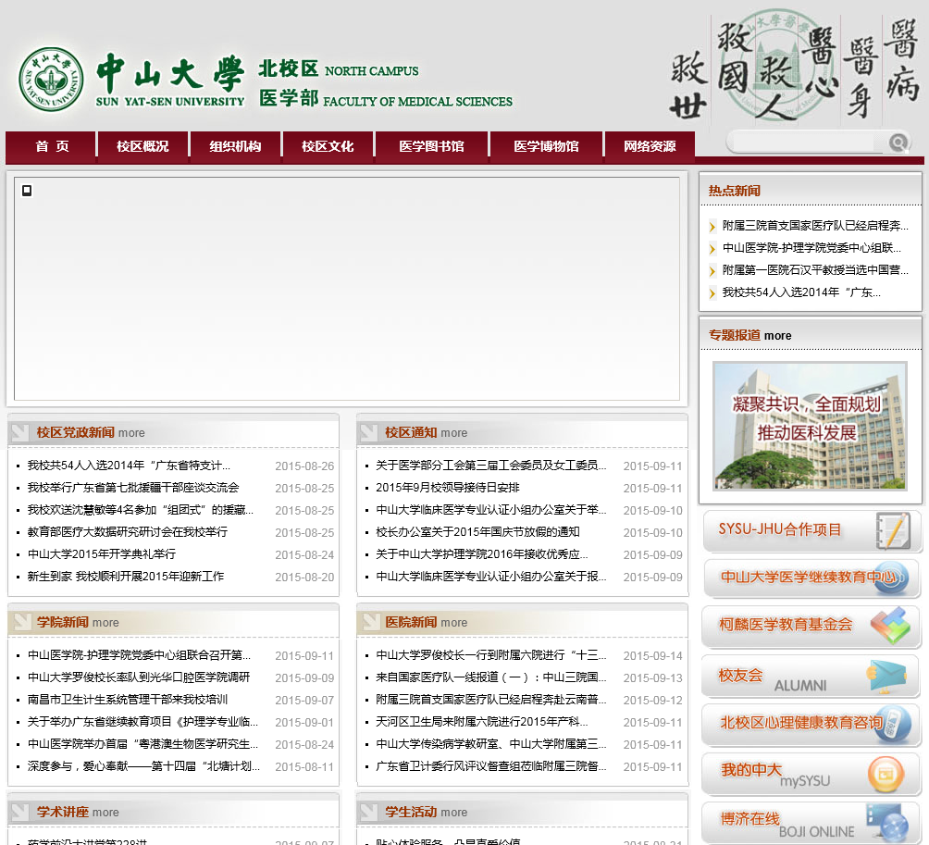
Task: Click the arrow icon beside 学院新闻 heading
Action: pyautogui.click(x=21, y=622)
